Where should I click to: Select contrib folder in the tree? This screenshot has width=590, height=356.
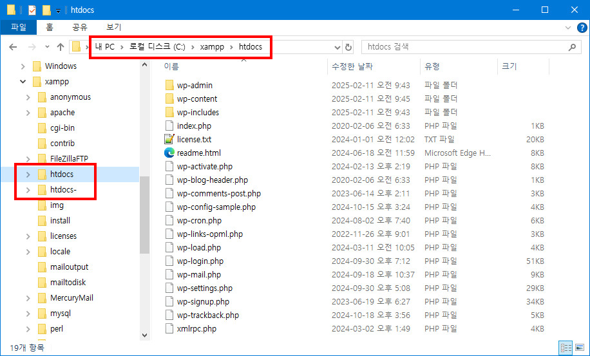point(62,143)
